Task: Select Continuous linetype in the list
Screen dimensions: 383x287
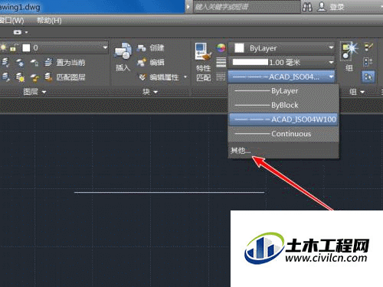Action: click(283, 134)
